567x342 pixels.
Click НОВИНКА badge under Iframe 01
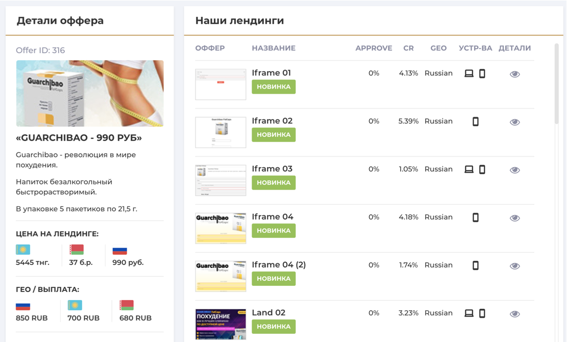point(274,87)
